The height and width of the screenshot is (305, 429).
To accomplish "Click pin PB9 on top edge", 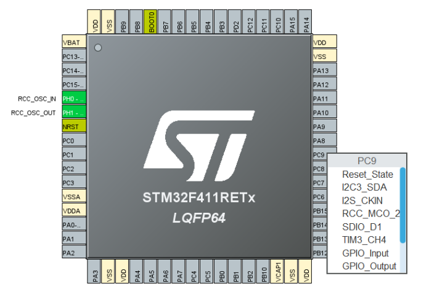I will pos(122,22).
